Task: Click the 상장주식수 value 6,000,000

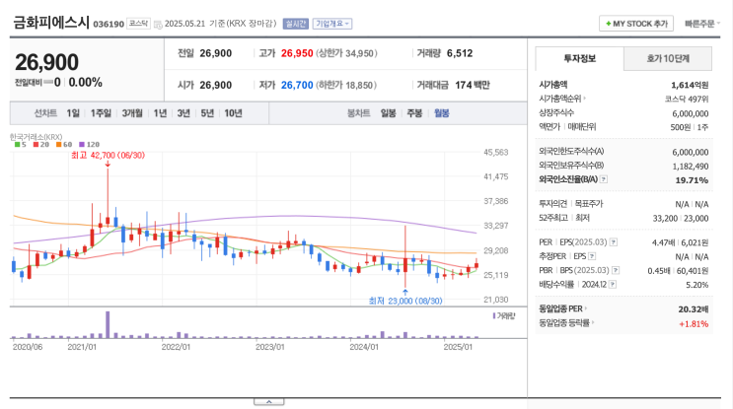Action: tap(691, 113)
